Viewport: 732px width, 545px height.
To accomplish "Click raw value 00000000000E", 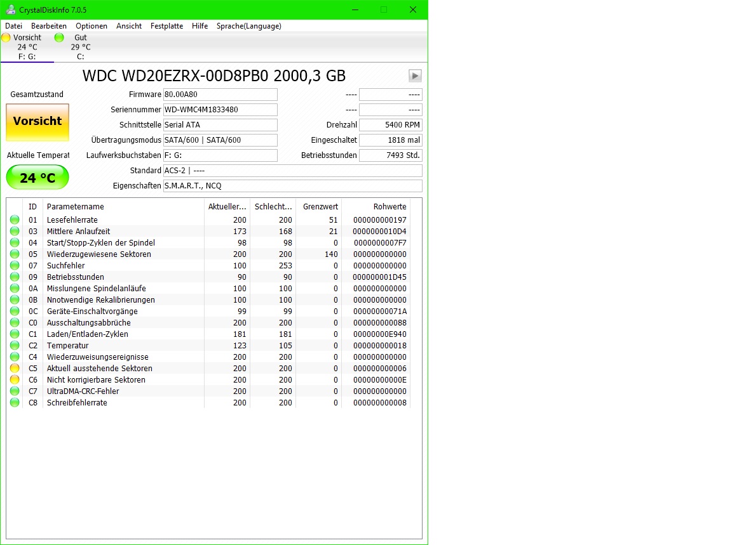I will (x=380, y=380).
